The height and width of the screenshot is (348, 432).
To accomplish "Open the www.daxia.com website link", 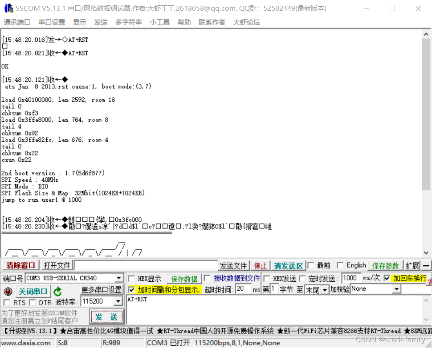I will click(27, 343).
